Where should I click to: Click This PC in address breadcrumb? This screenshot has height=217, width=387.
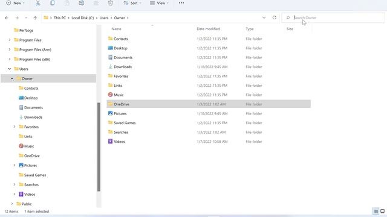[60, 17]
